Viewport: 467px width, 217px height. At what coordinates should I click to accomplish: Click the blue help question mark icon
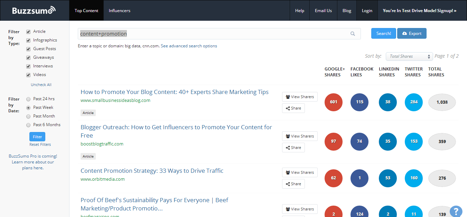point(456,211)
